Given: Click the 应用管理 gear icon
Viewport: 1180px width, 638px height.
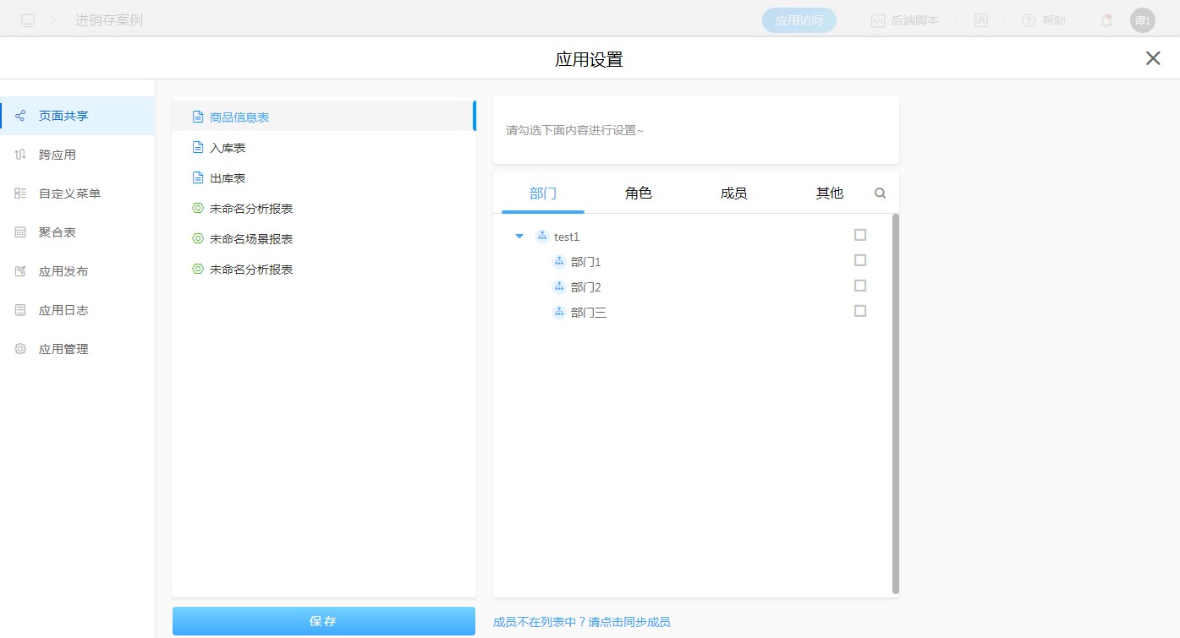Looking at the screenshot, I should (20, 349).
